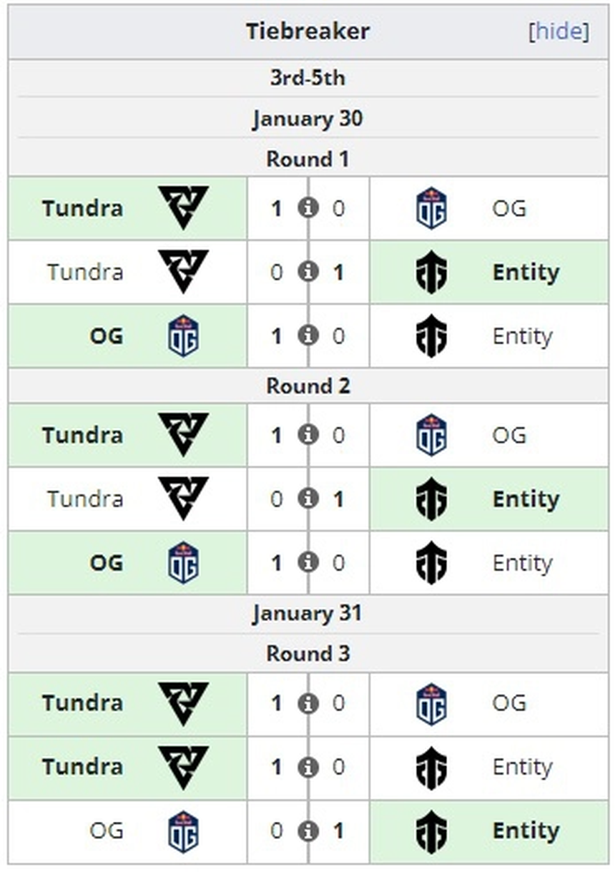Screen dimensions: 615x872
Task: Open bold Entity link in Round 2
Action: pos(526,499)
